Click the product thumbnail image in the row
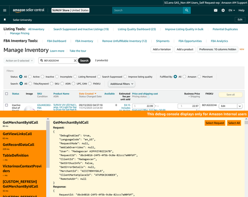 [x=29, y=108]
